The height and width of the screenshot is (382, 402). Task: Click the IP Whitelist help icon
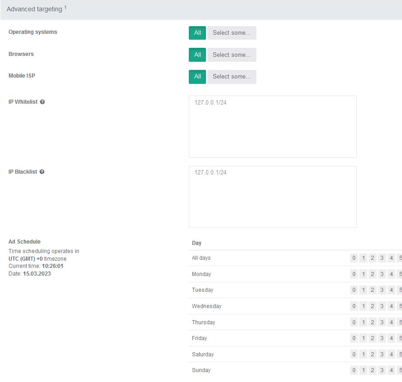pyautogui.click(x=42, y=102)
